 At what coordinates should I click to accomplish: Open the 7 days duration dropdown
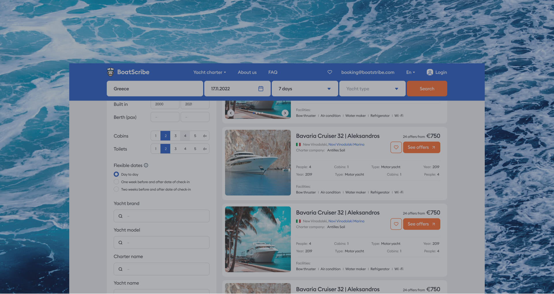click(305, 89)
